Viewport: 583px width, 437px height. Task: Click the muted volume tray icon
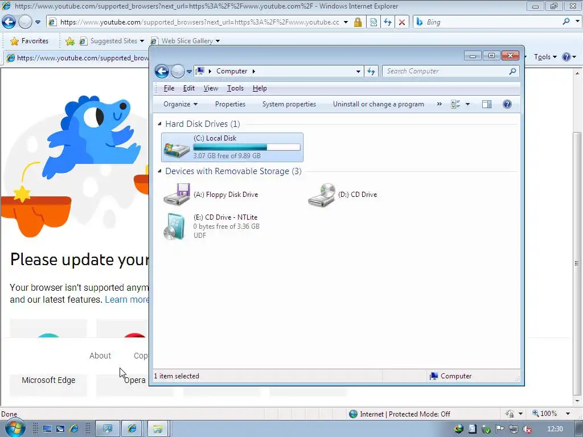[527, 429]
